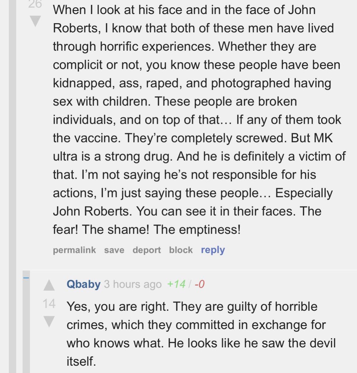Upvote Qbaby's reply comment
The image size is (357, 373).
(49, 285)
